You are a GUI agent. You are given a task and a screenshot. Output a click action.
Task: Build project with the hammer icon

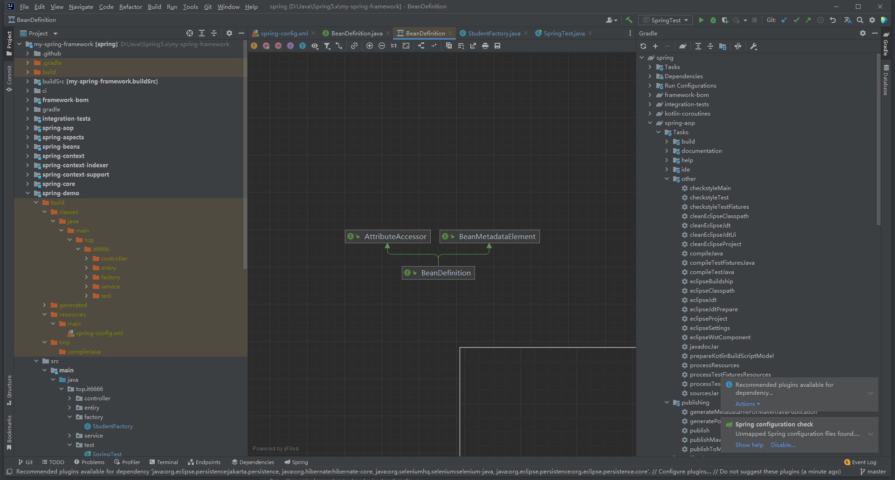(x=629, y=20)
